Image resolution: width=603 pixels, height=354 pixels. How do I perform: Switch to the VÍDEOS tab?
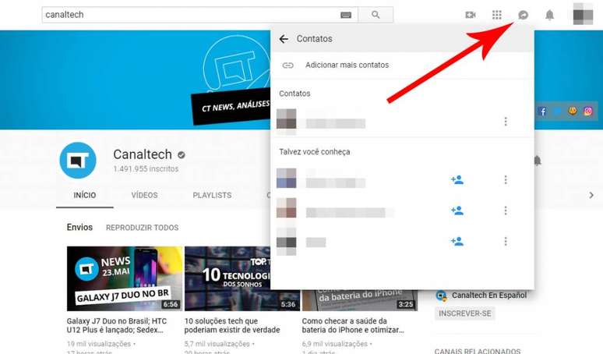(144, 195)
